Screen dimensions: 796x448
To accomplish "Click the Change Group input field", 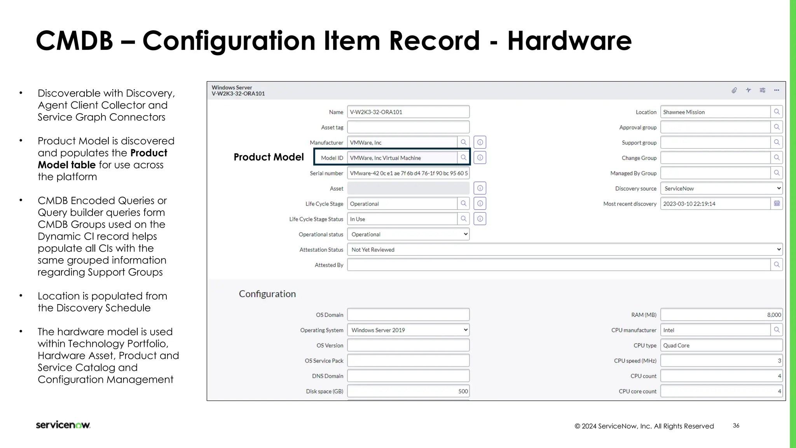I will pos(716,157).
